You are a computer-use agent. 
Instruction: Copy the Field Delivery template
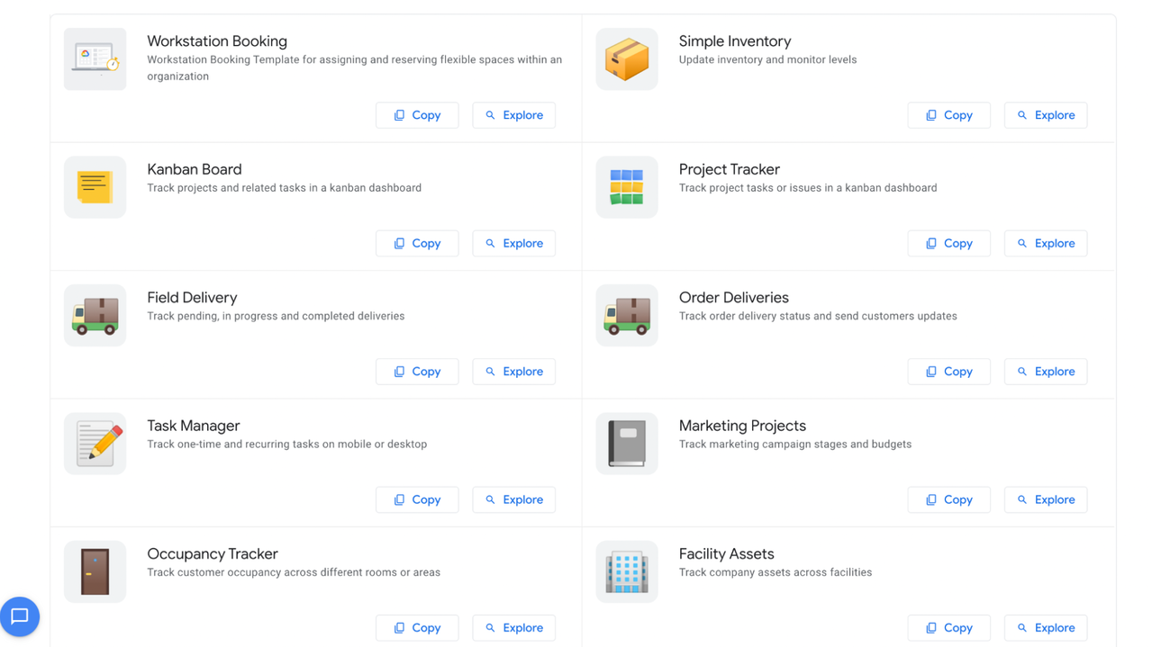click(x=417, y=371)
